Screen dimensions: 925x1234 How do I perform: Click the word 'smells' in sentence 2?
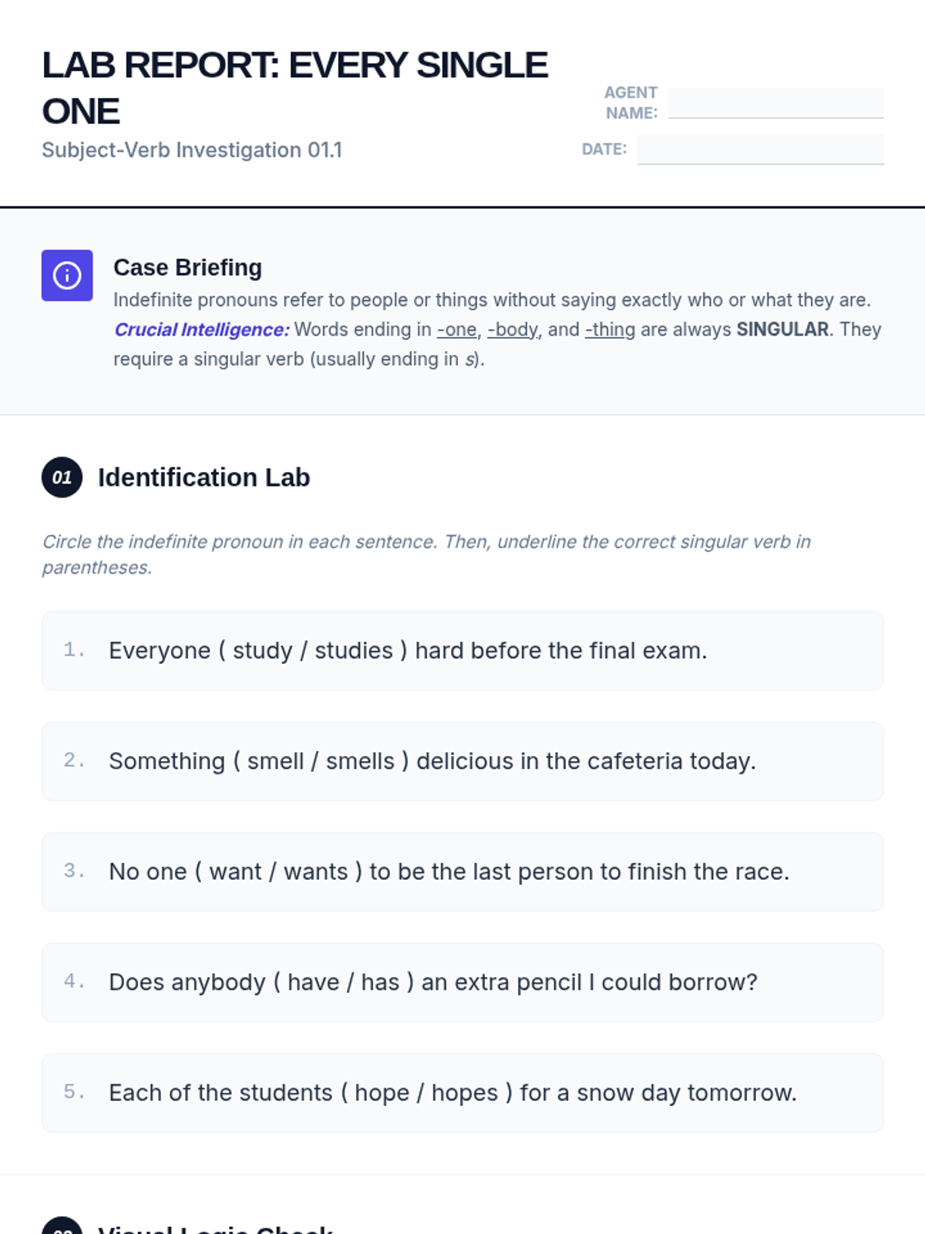point(360,761)
